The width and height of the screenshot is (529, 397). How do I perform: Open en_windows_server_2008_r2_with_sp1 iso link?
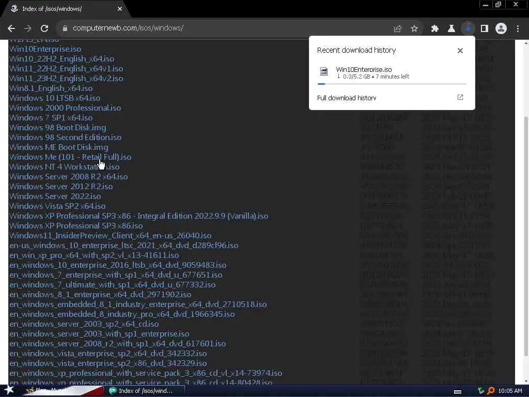[117, 343]
